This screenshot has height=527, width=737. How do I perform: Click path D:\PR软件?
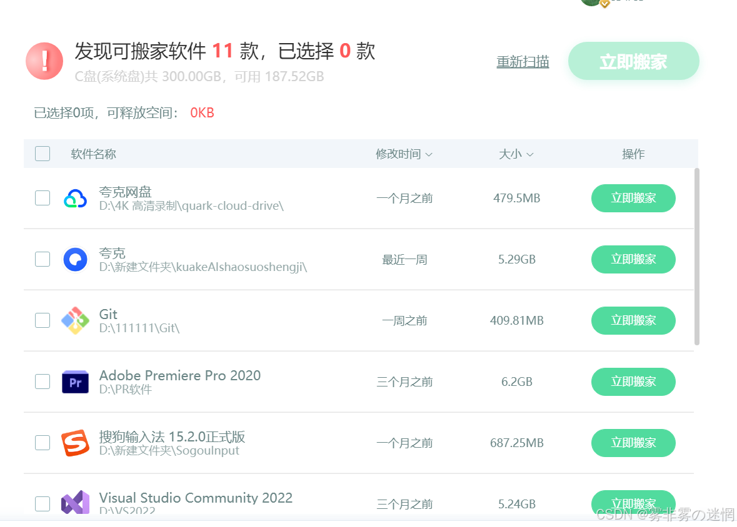[x=126, y=390]
